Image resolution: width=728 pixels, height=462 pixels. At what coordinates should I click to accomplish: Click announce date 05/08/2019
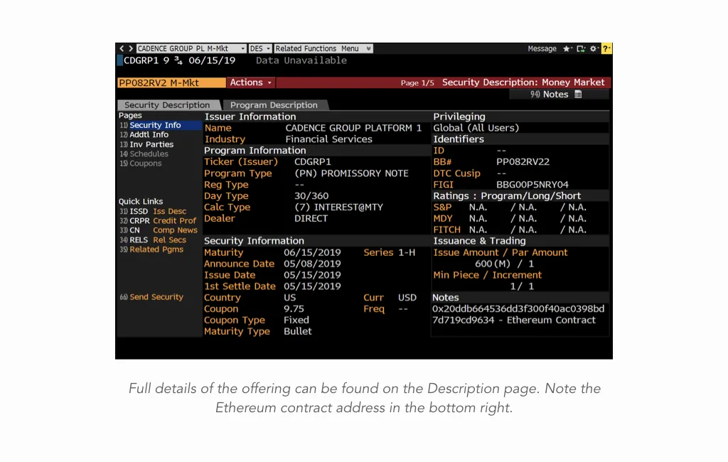pos(312,264)
